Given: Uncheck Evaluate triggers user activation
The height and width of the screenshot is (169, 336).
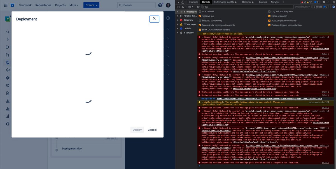Looking at the screenshot, I should (269, 25).
